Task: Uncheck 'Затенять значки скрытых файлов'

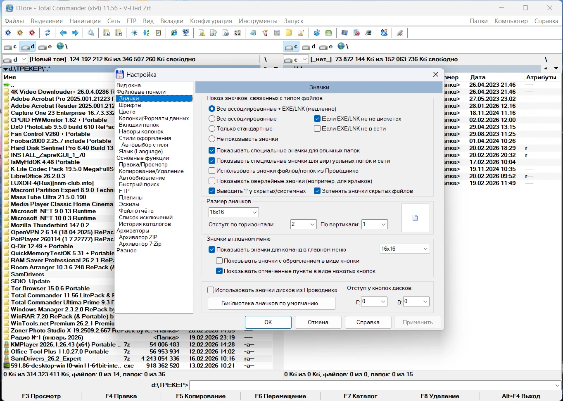Action: point(317,191)
